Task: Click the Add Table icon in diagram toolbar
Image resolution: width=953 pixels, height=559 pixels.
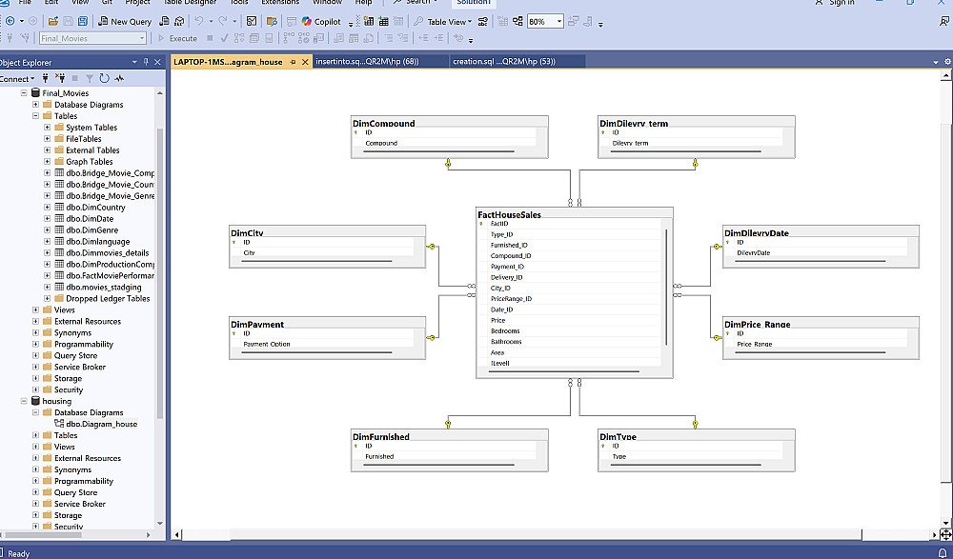Action: point(383,21)
